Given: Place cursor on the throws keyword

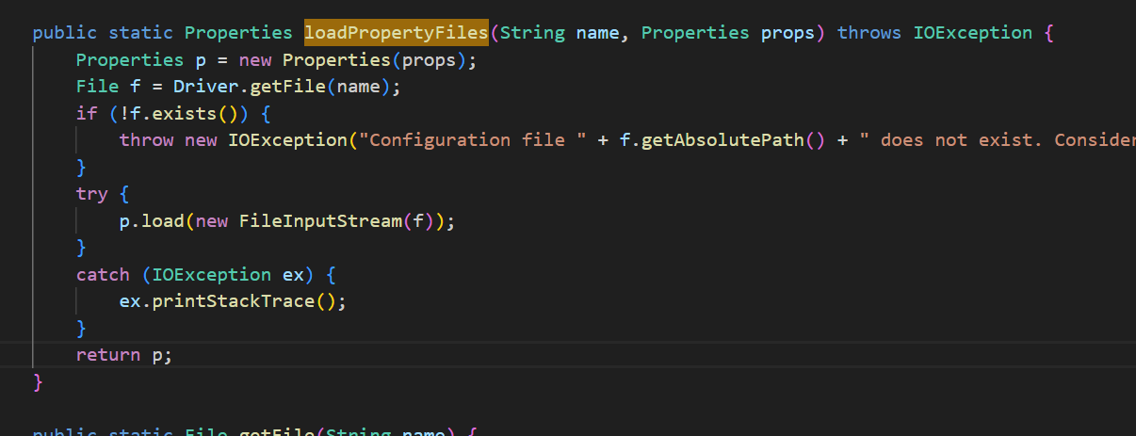Looking at the screenshot, I should (868, 33).
